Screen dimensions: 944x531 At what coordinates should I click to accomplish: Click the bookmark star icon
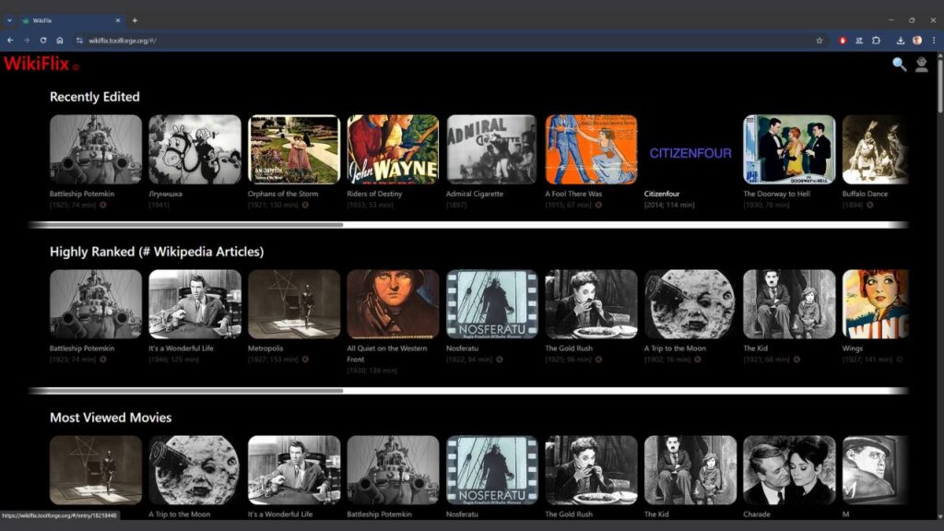click(820, 40)
